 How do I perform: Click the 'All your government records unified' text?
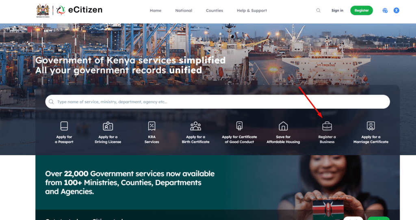click(119, 70)
